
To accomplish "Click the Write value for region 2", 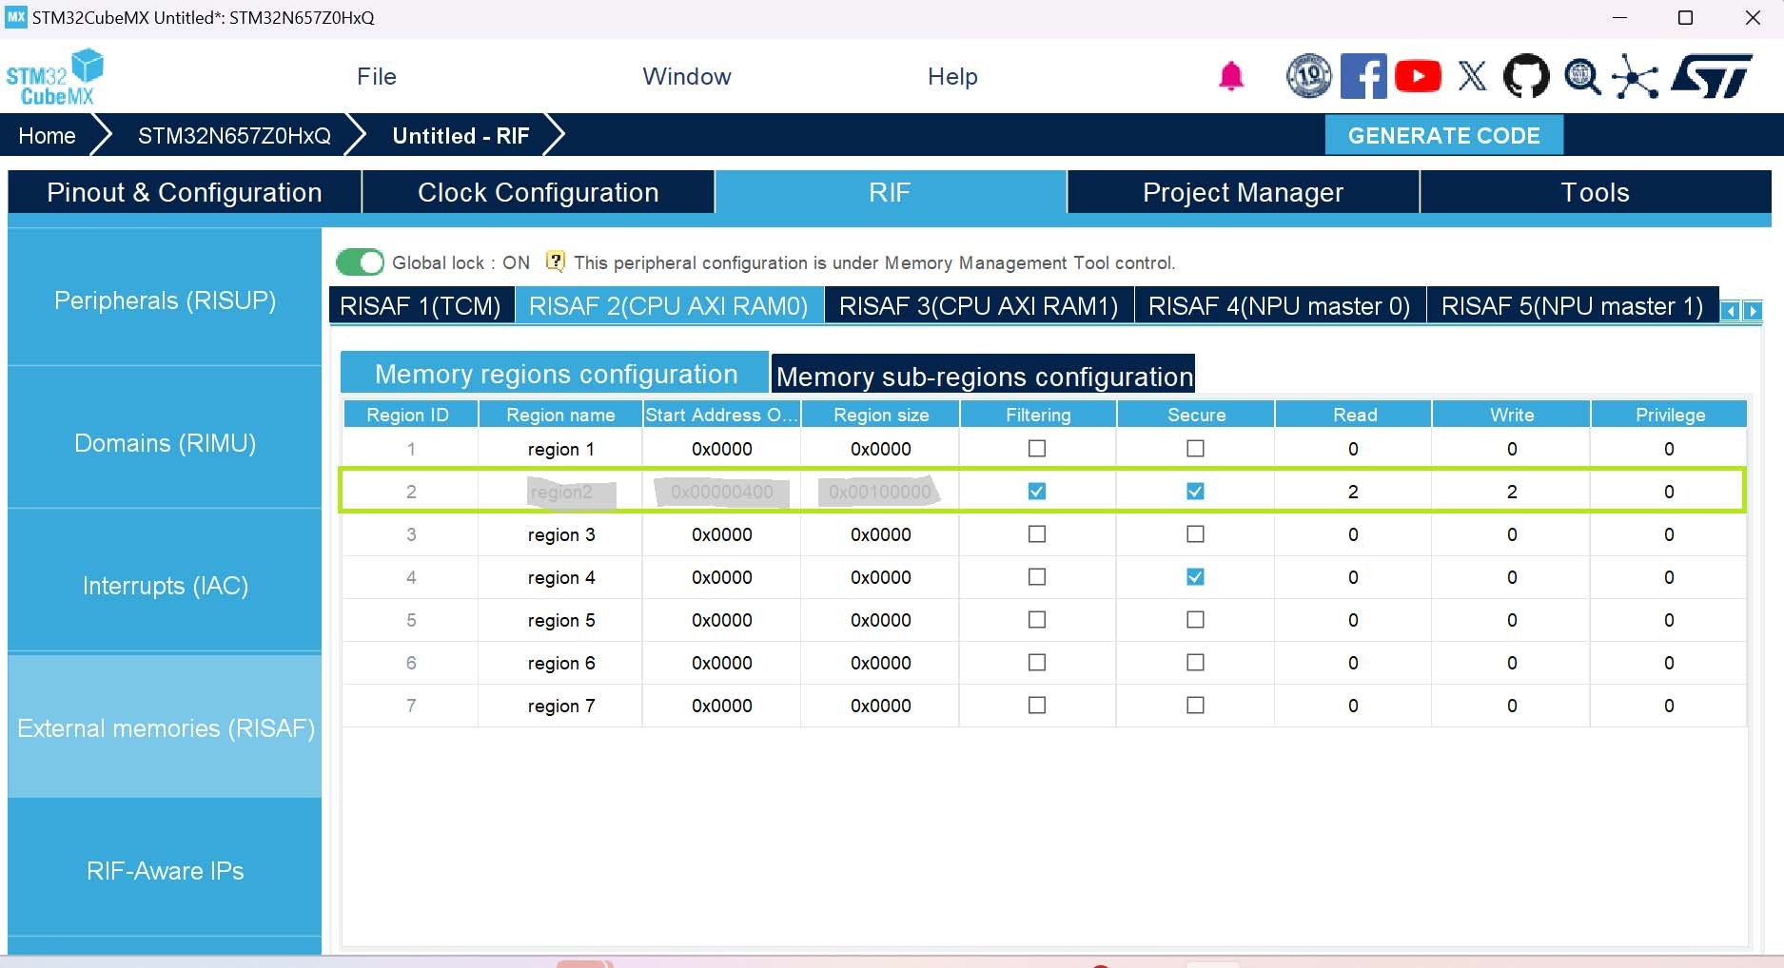I will click(x=1512, y=492).
